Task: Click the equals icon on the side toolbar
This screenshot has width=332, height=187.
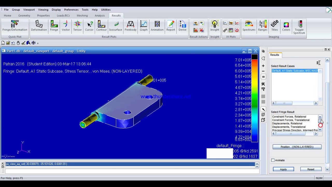Action: point(263,77)
